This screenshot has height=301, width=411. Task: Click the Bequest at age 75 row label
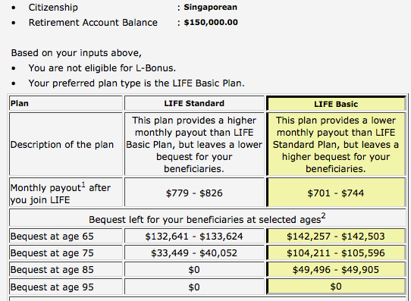pyautogui.click(x=52, y=253)
